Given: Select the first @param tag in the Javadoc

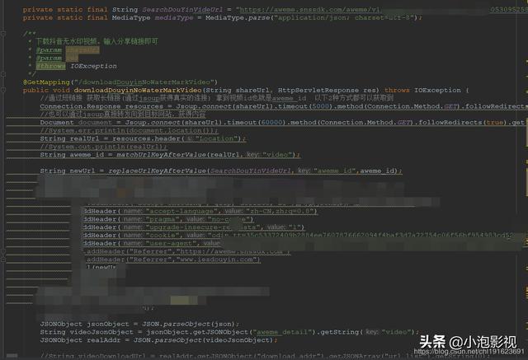Looking at the screenshot, I should tap(49, 49).
